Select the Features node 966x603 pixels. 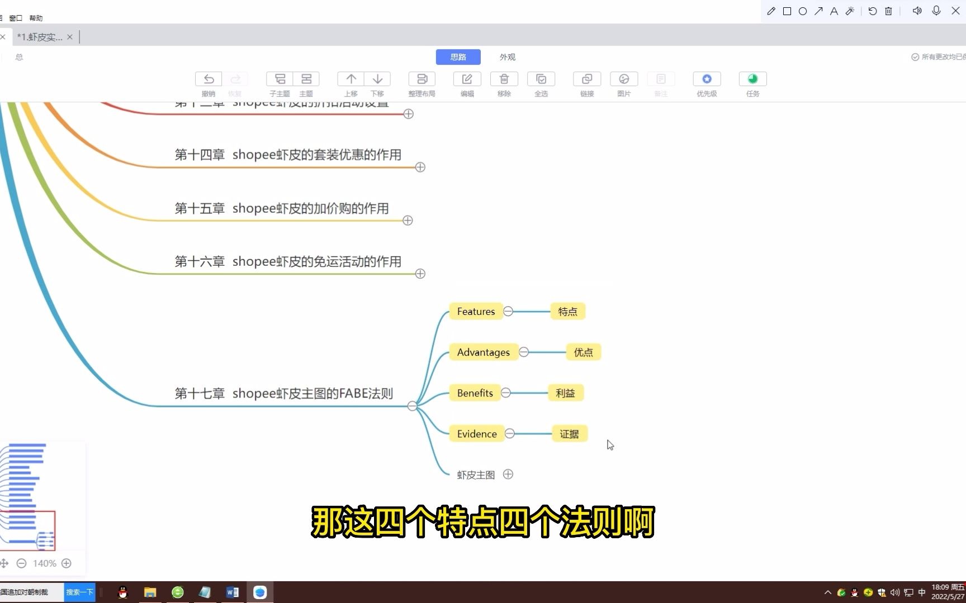pos(476,312)
